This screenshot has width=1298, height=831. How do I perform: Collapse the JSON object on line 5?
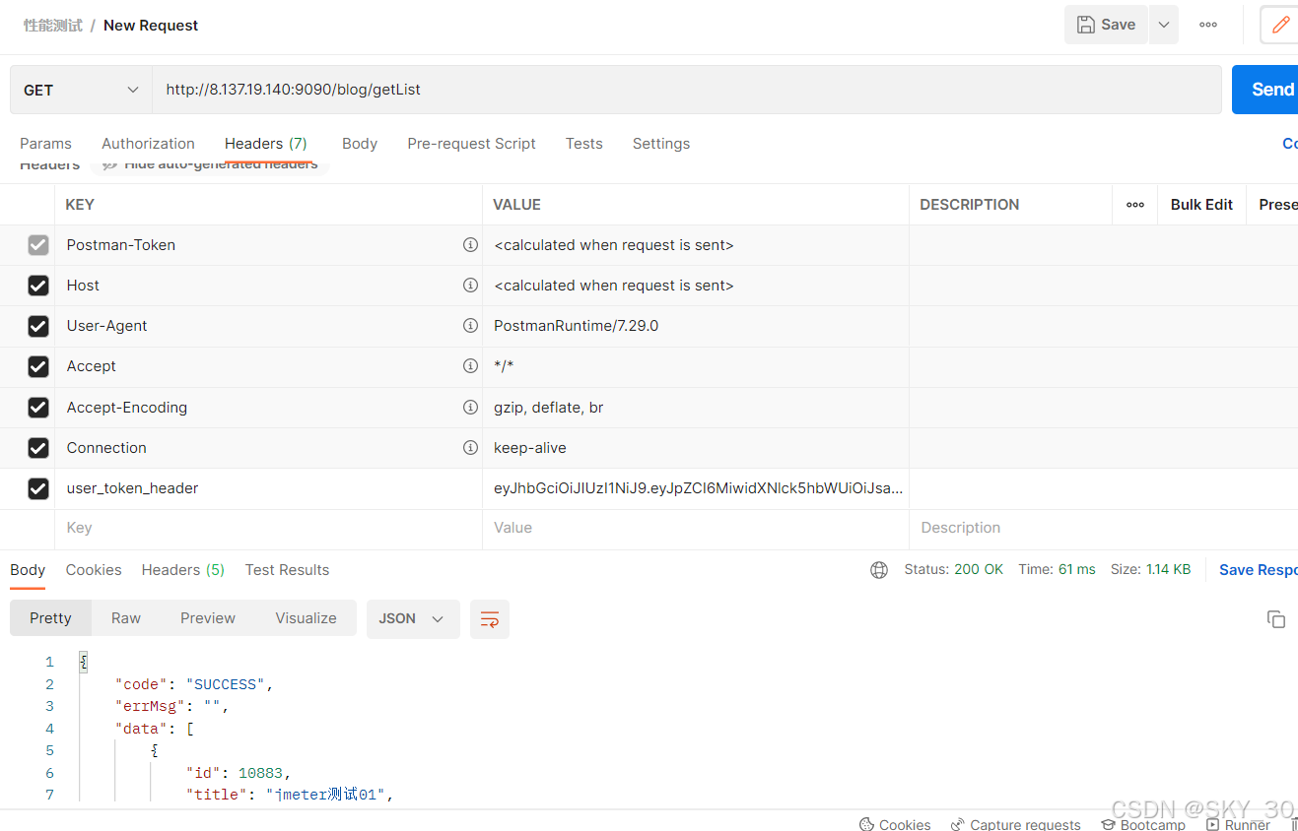(155, 750)
